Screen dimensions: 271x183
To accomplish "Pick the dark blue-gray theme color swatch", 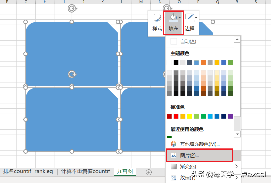I will pyautogui.click(x=190, y=62).
